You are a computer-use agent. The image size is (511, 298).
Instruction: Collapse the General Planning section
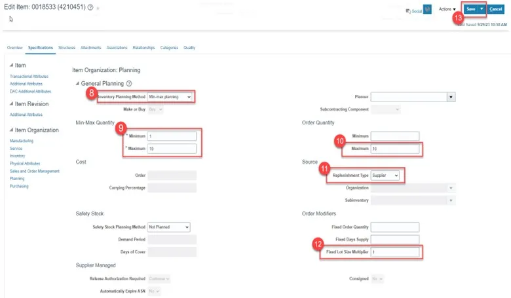tap(77, 83)
